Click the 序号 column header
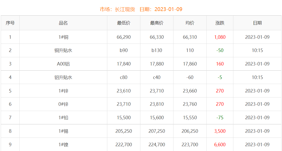The height and width of the screenshot is (151, 282). (10, 23)
